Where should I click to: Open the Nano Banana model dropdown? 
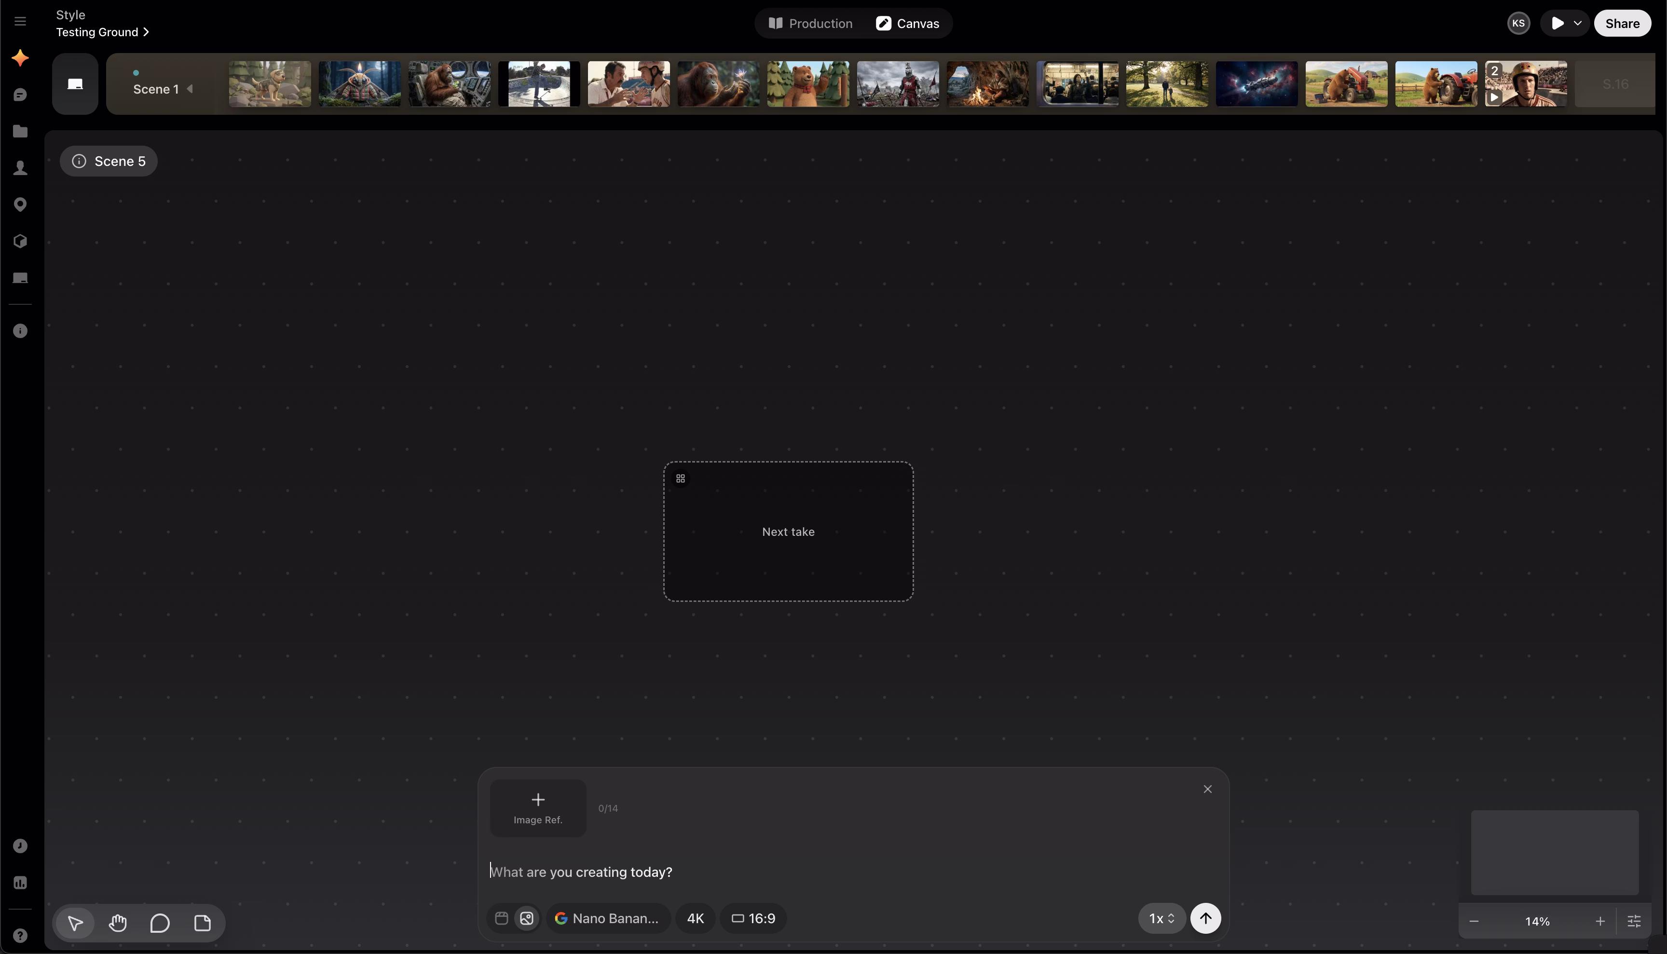click(x=608, y=918)
